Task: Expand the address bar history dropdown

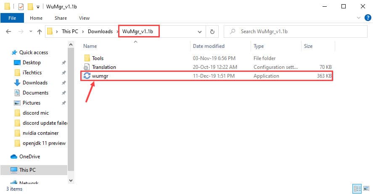Action: pyautogui.click(x=200, y=31)
